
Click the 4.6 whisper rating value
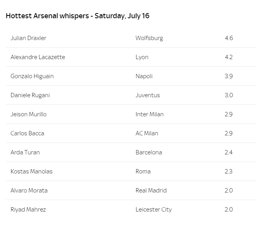(x=229, y=38)
